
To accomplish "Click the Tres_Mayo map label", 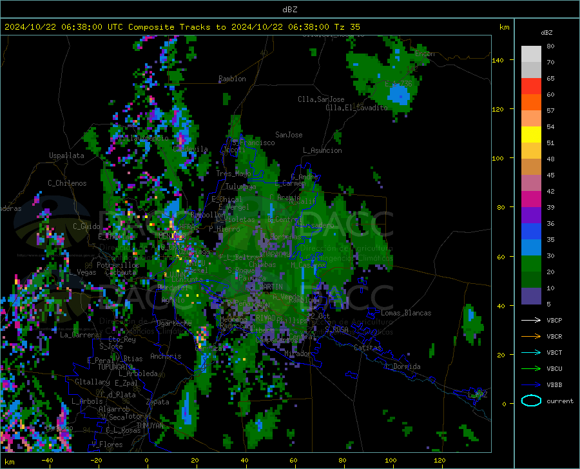I will tap(233, 174).
